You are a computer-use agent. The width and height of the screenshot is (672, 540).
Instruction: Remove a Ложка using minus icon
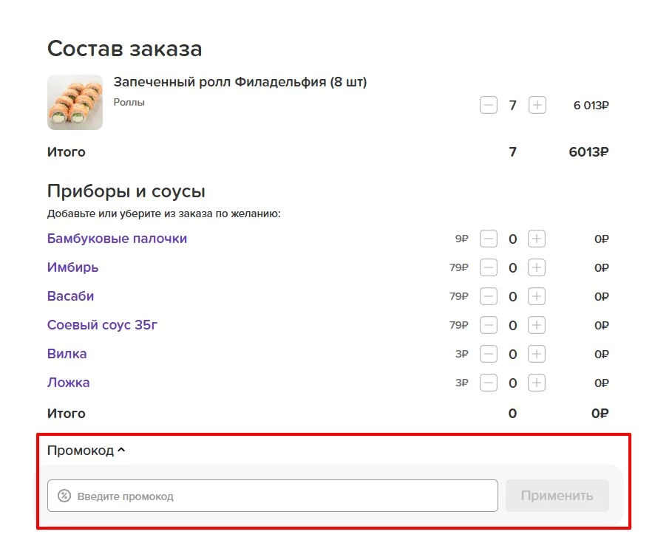(x=489, y=383)
